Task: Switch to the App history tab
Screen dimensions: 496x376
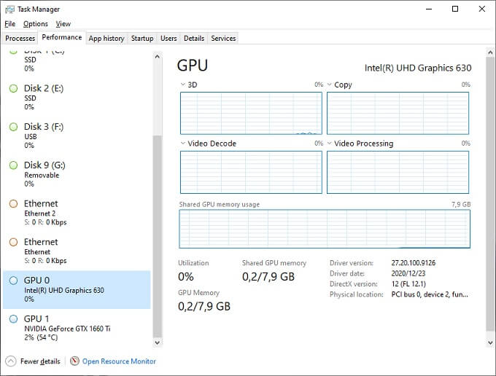Action: (x=106, y=38)
